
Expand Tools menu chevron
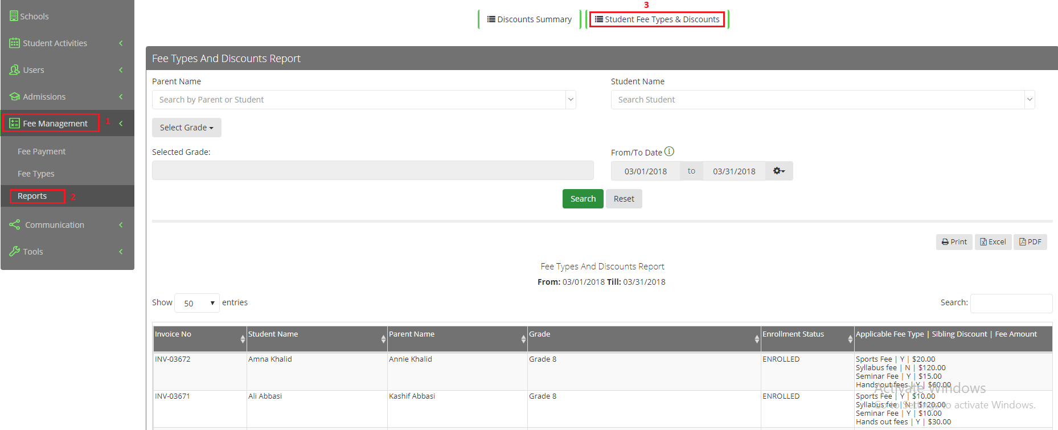(121, 251)
